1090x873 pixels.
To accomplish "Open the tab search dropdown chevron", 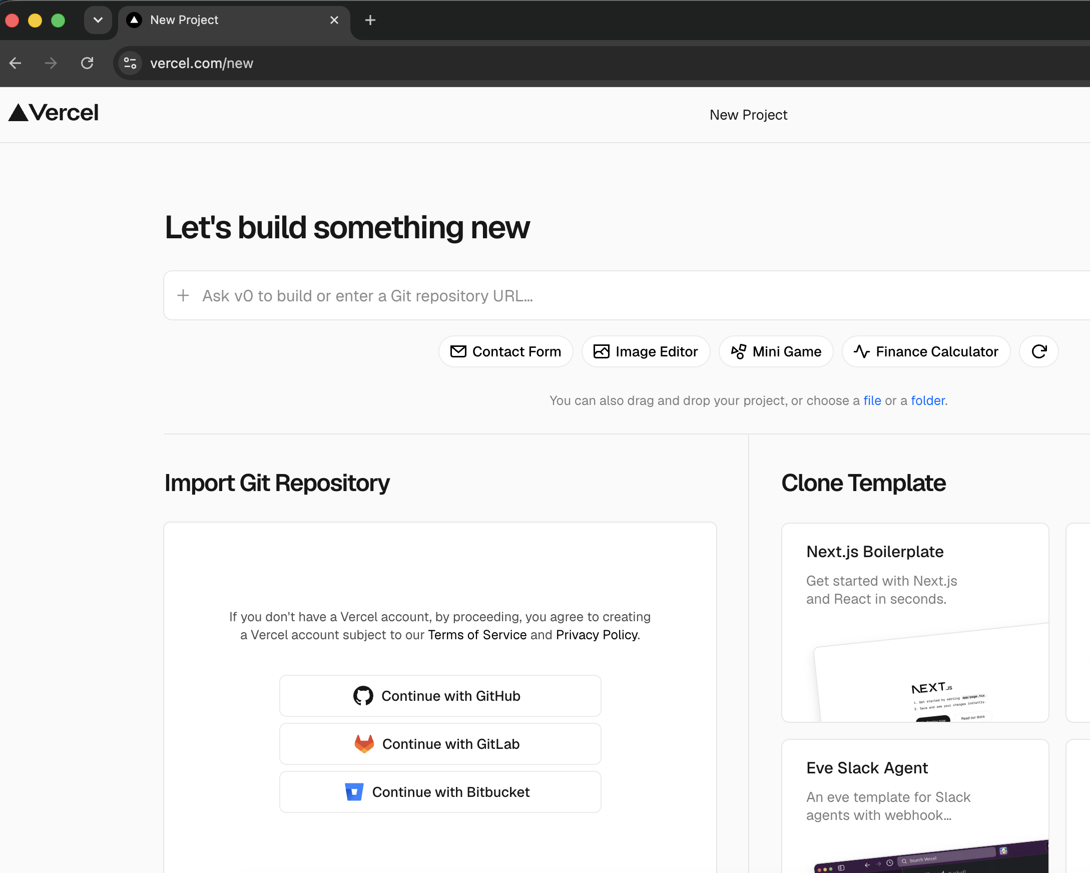I will [x=98, y=20].
